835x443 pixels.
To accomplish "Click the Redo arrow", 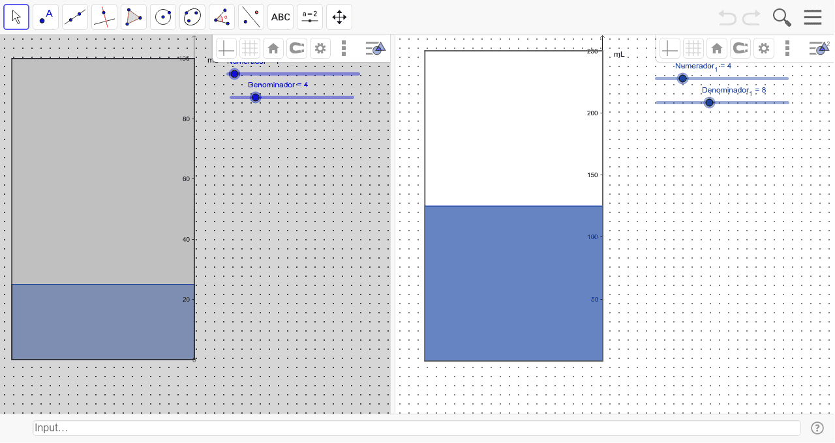I will coord(751,18).
